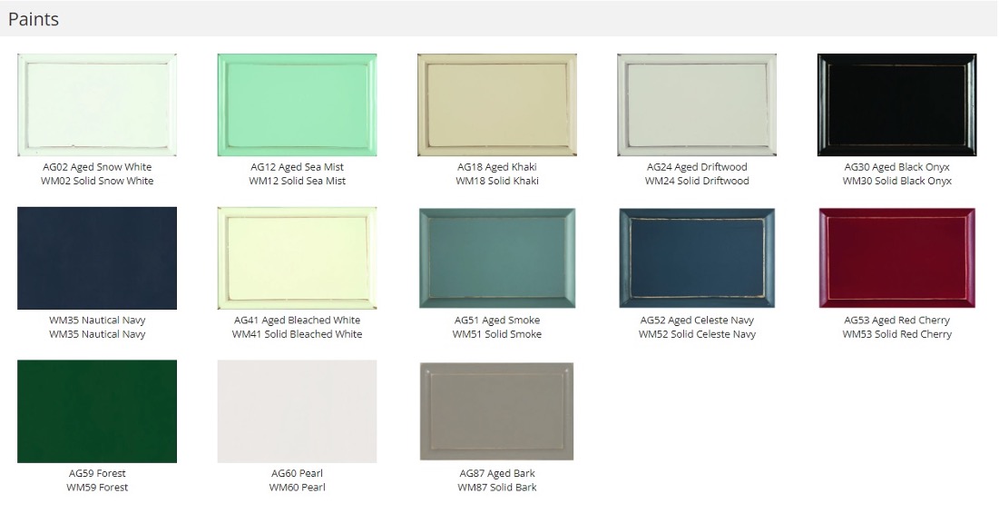This screenshot has height=514, width=999.
Task: Select the Aged Driftwood swatch
Action: 697,104
